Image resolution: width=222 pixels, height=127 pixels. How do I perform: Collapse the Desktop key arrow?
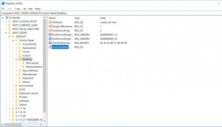pyautogui.click(x=16, y=59)
